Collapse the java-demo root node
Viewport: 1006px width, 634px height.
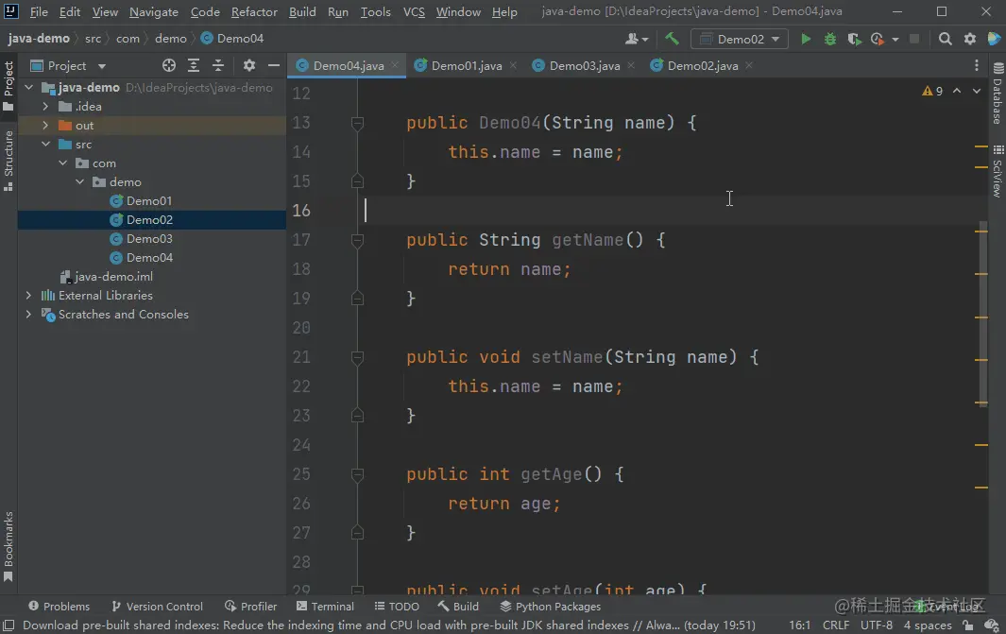(29, 87)
